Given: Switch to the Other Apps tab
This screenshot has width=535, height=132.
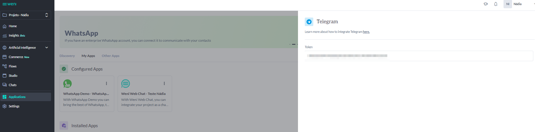Looking at the screenshot, I should click(x=111, y=56).
